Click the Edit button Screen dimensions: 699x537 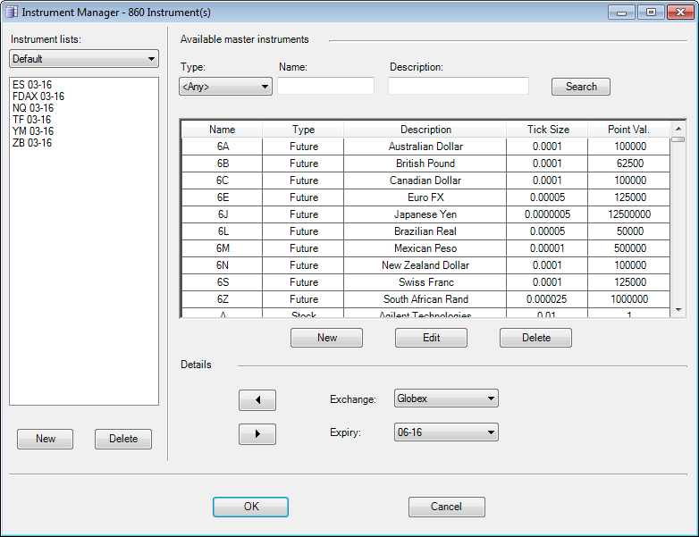(x=431, y=338)
